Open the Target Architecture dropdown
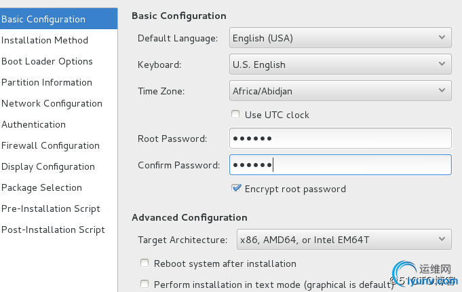462x292 pixels. tap(344, 240)
